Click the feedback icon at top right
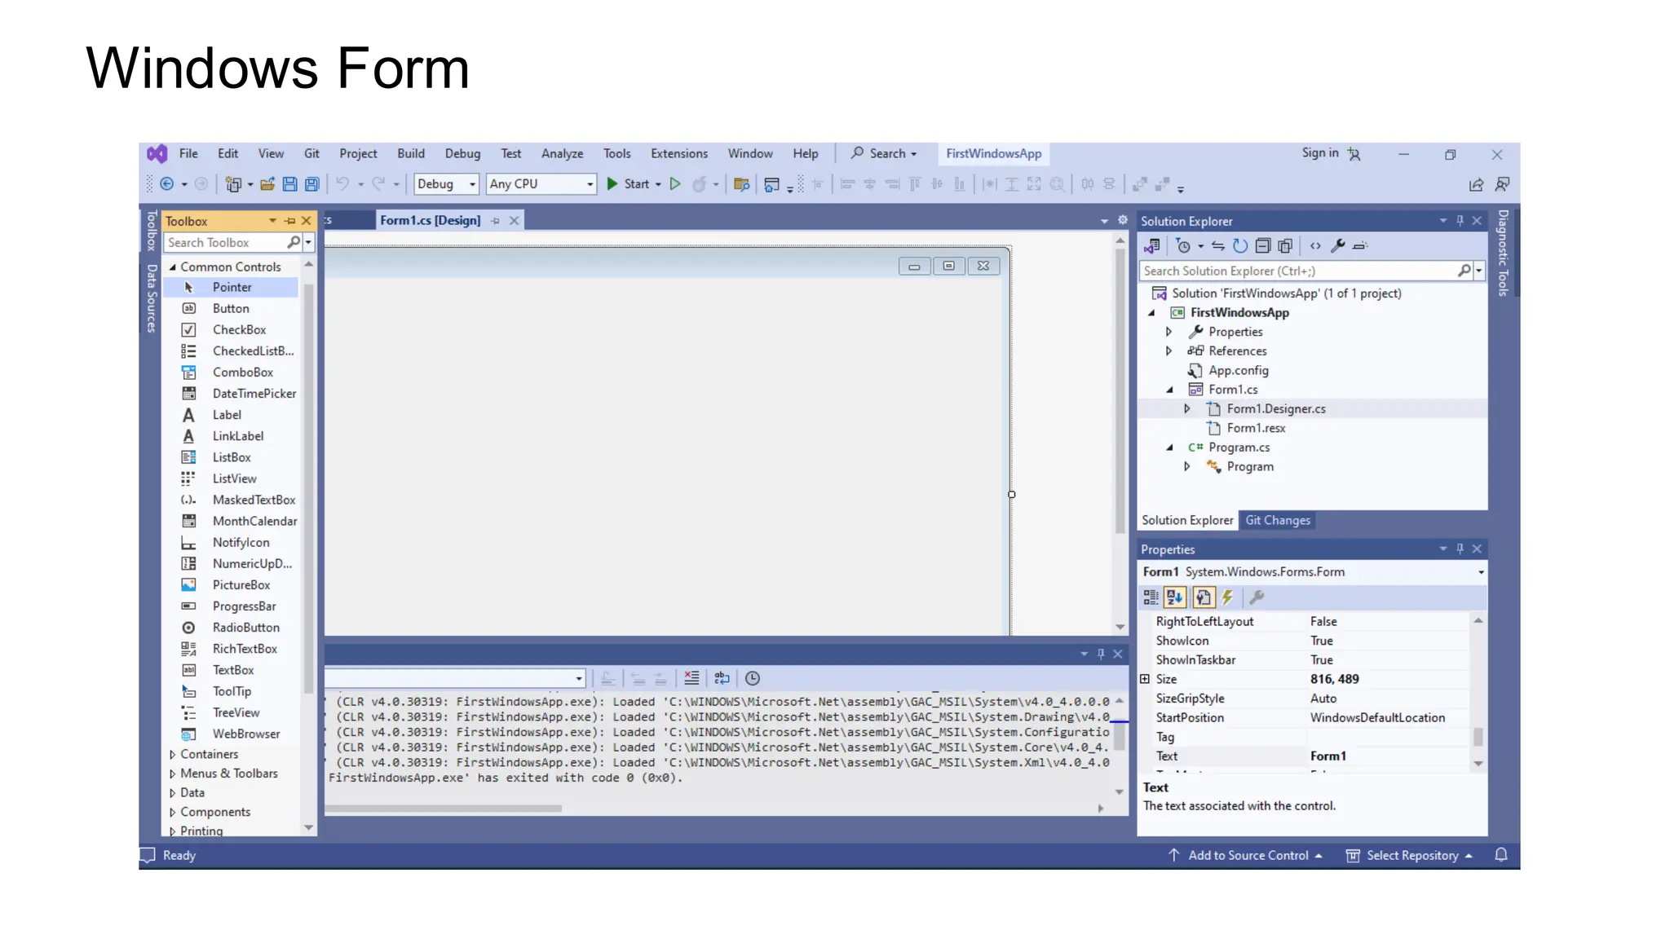Screen dimensions: 1670x939 coord(1502,185)
